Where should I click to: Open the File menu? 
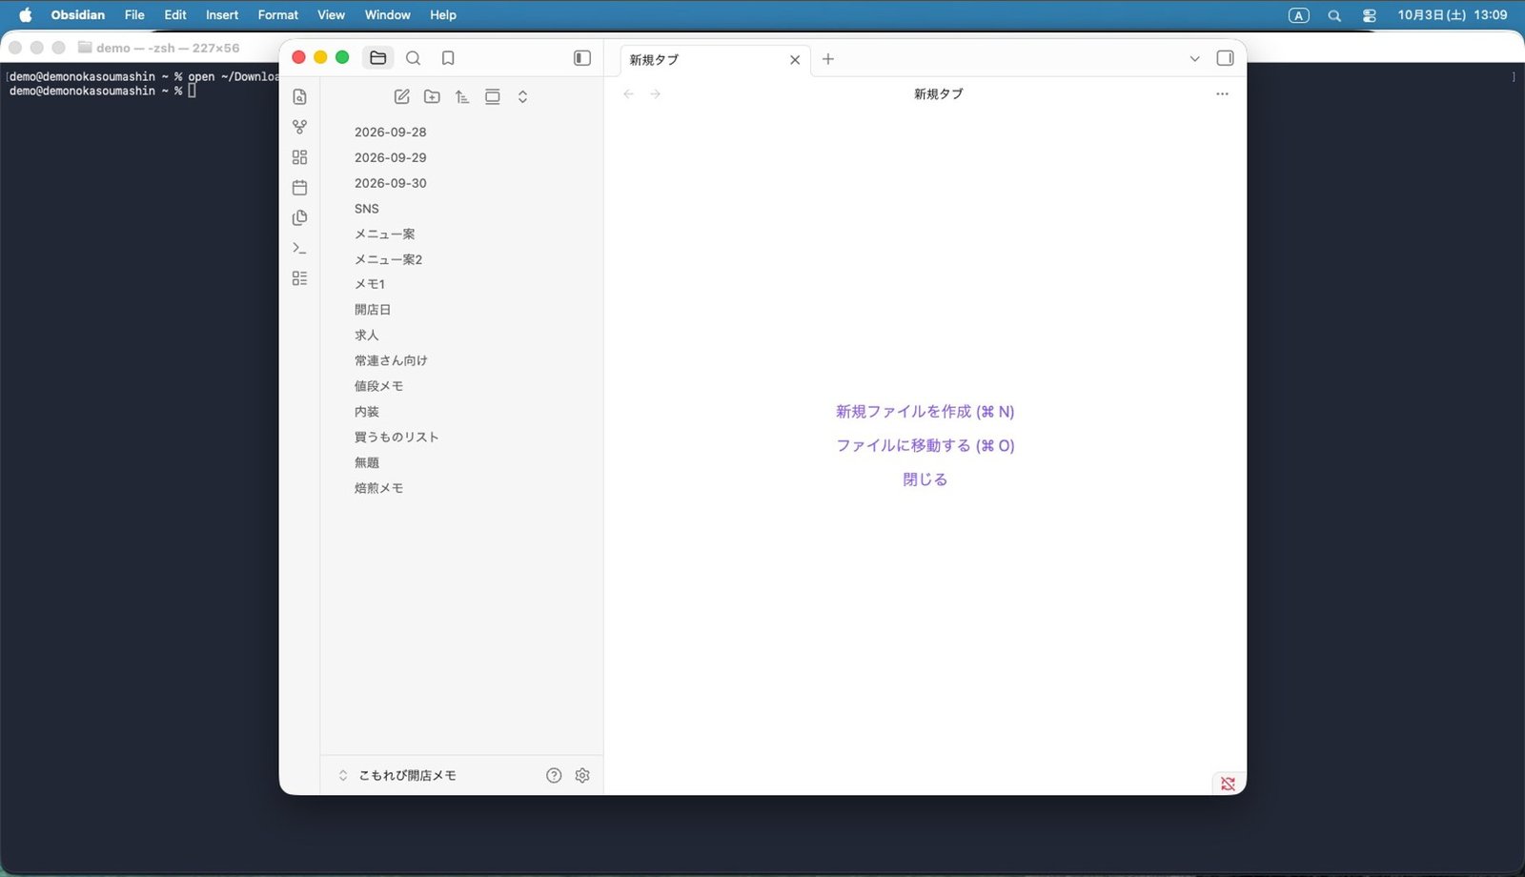[x=134, y=14]
